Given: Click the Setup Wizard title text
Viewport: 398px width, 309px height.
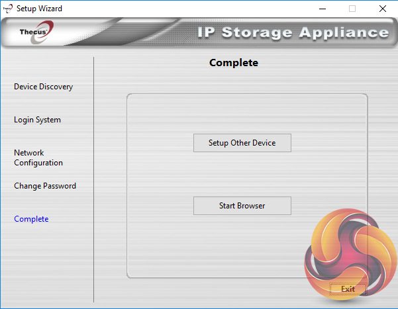Looking at the screenshot, I should coord(39,9).
